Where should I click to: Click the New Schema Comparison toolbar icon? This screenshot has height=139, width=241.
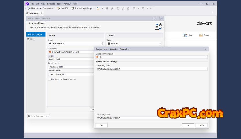[x=29, y=9]
